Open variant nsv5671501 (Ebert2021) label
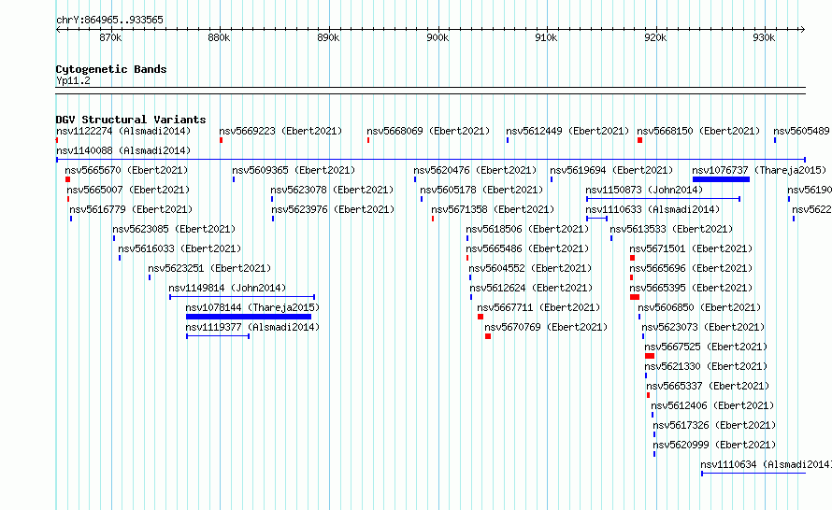This screenshot has width=832, height=510. point(690,248)
